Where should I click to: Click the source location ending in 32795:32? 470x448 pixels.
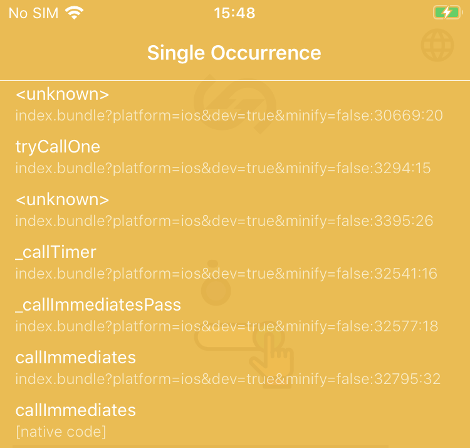pyautogui.click(x=228, y=379)
